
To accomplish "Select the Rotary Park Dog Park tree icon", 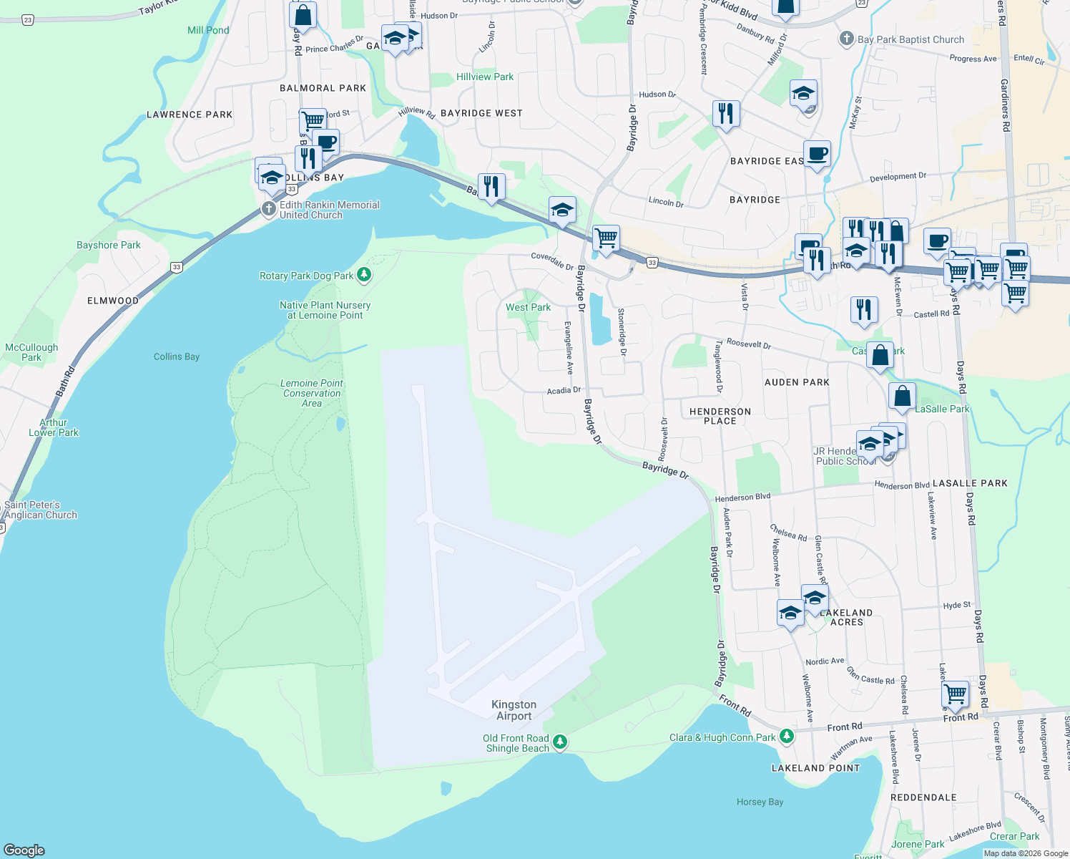I will [x=364, y=276].
